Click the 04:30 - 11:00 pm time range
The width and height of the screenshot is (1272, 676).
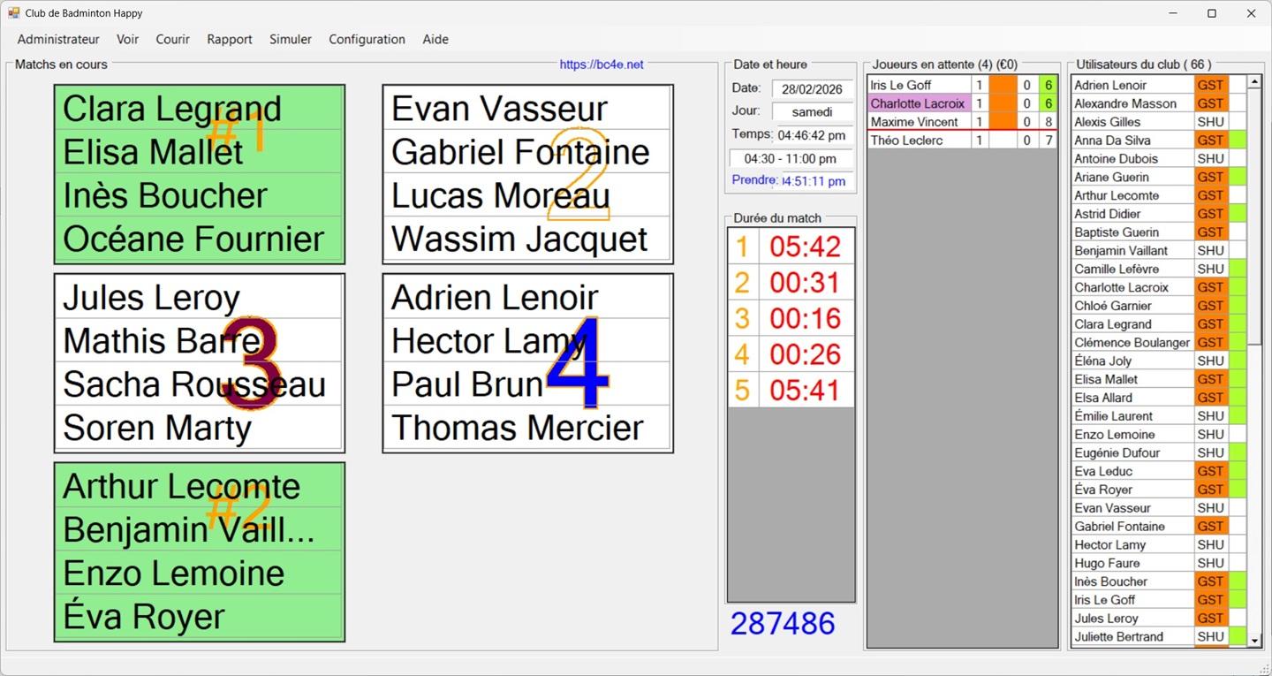point(791,159)
